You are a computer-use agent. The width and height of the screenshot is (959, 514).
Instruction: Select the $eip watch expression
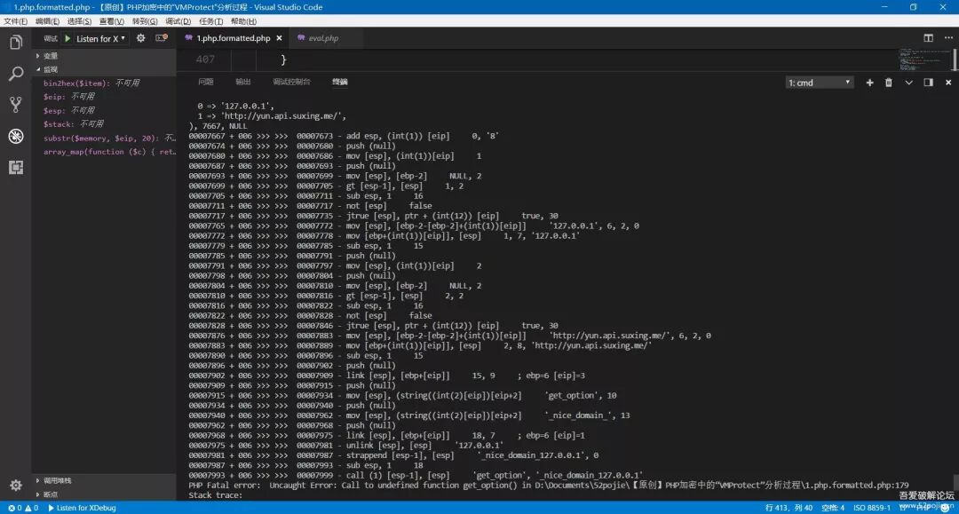coord(104,97)
